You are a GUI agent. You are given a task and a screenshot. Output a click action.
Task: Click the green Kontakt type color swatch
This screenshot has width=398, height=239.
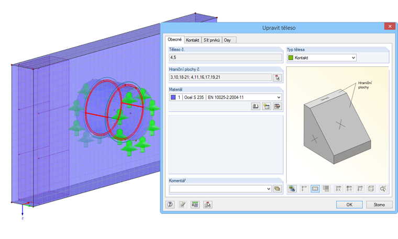[x=291, y=58]
